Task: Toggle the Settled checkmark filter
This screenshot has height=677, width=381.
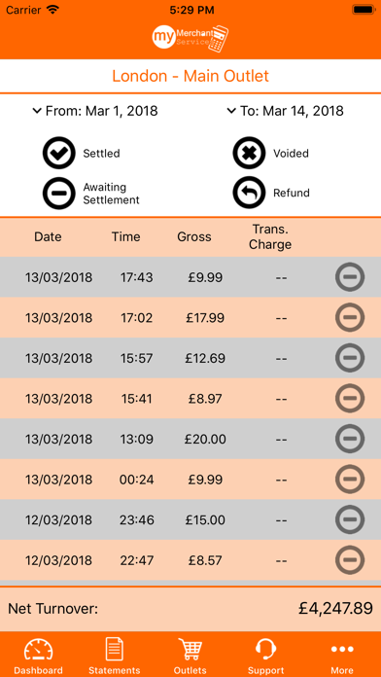Action: (59, 153)
